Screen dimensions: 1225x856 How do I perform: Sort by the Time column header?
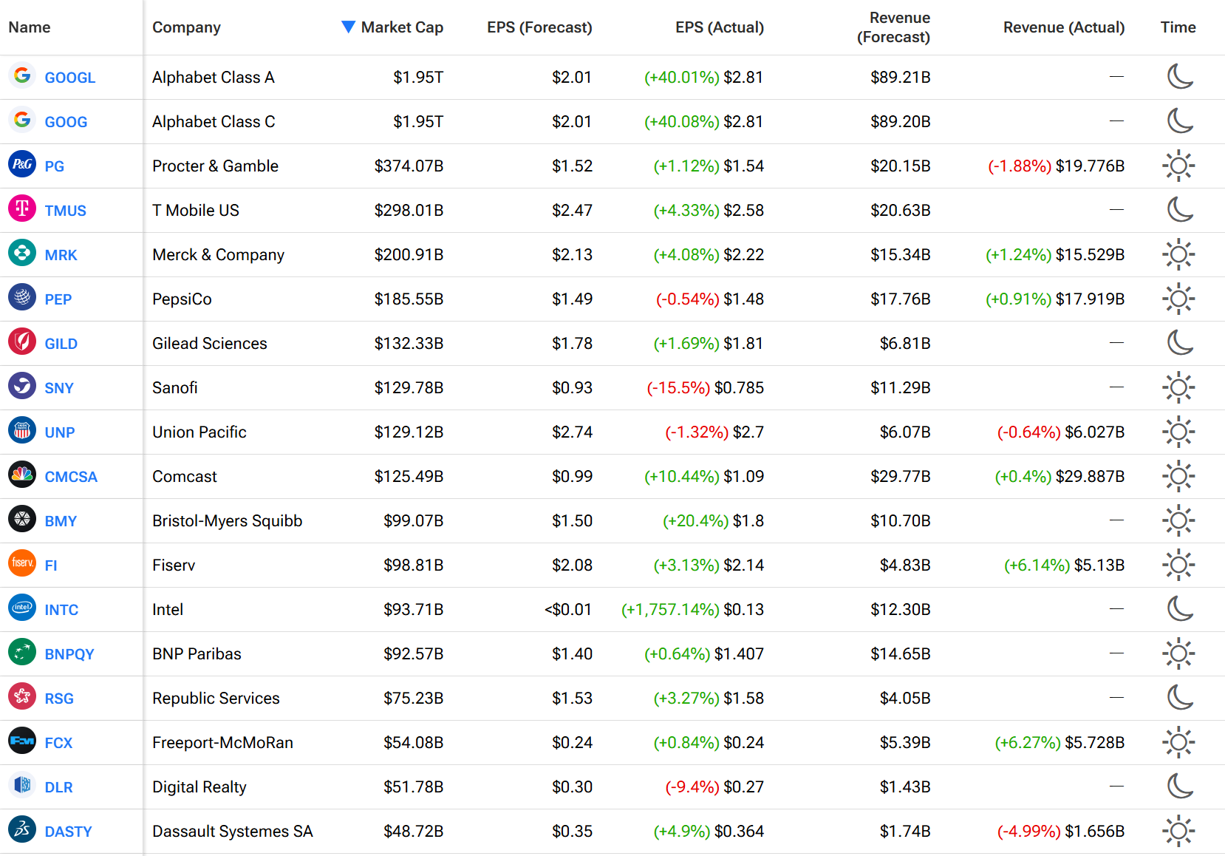tap(1178, 27)
